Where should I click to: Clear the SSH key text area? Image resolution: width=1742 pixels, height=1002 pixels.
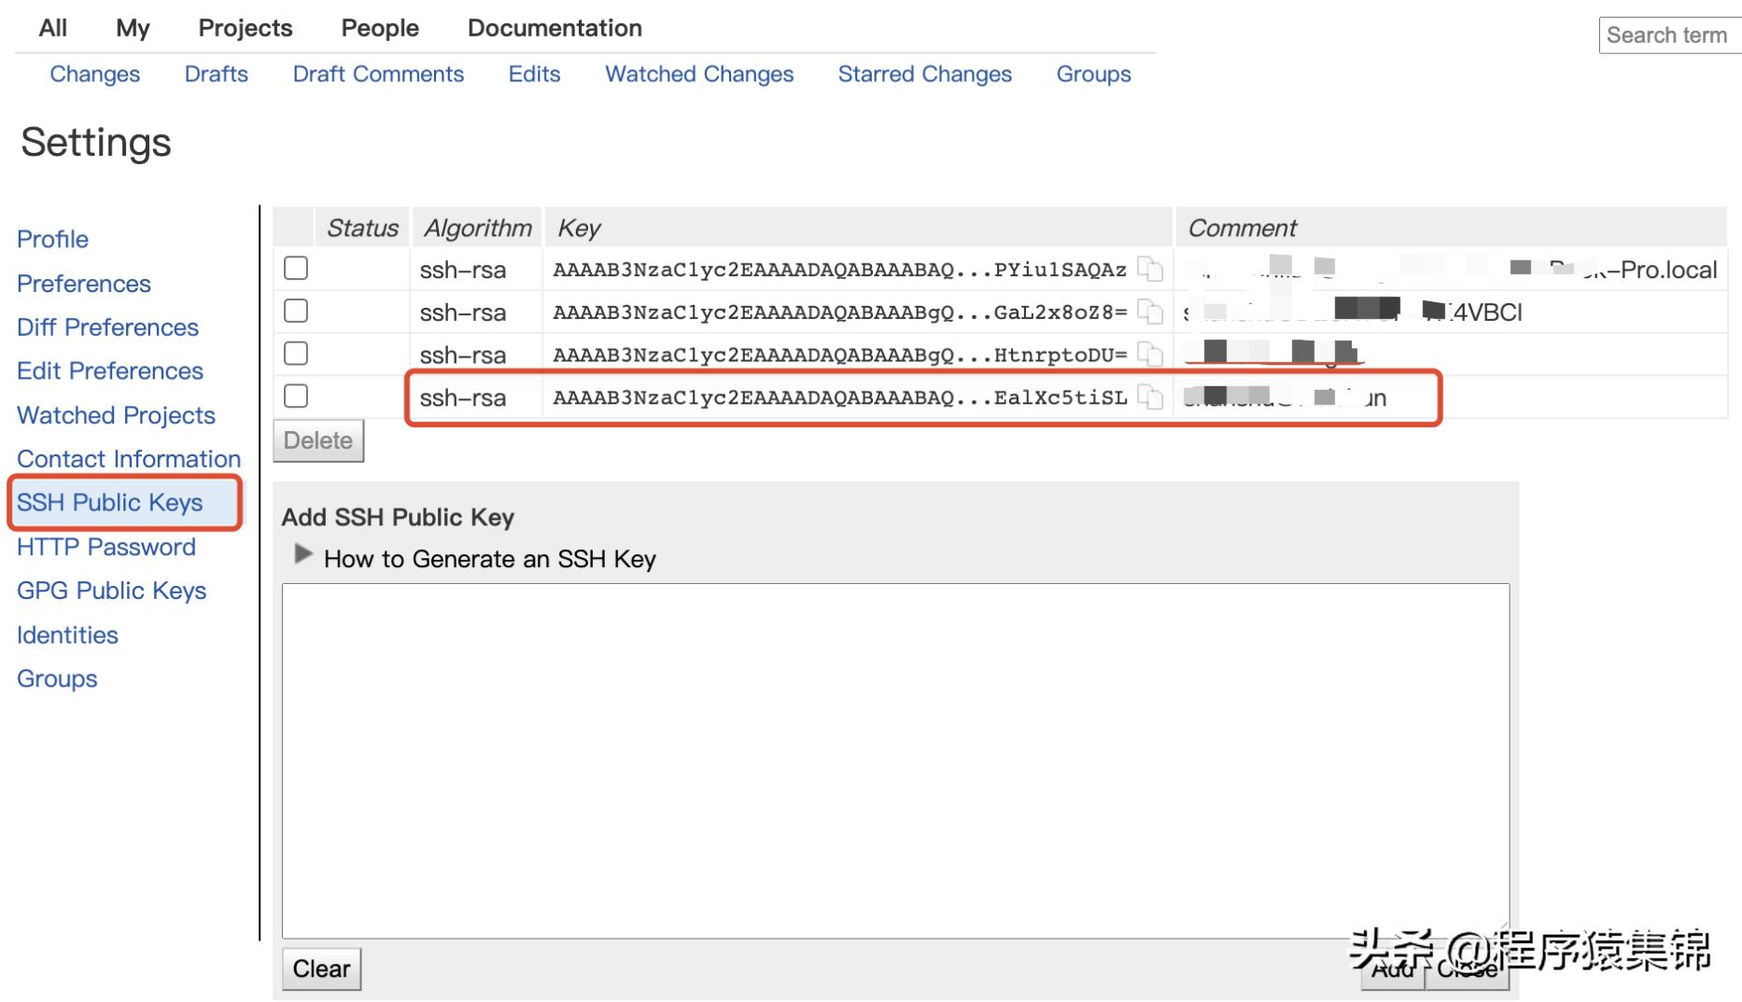(x=321, y=969)
